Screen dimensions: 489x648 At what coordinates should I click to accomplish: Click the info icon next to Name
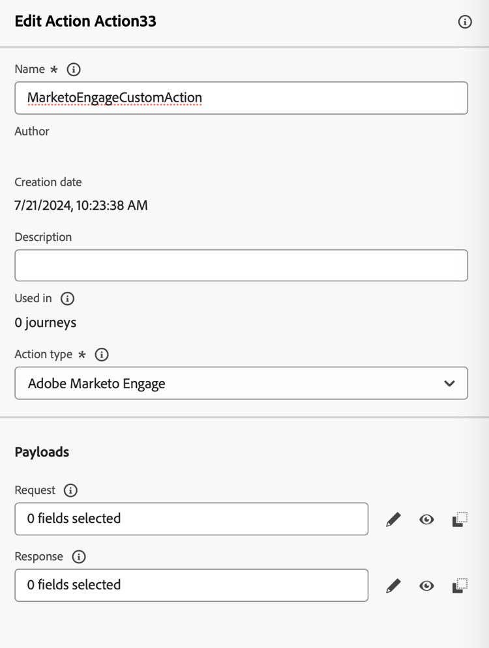click(x=74, y=69)
